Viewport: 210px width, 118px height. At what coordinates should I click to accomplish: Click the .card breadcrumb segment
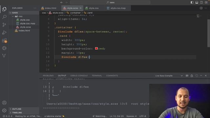(88, 13)
